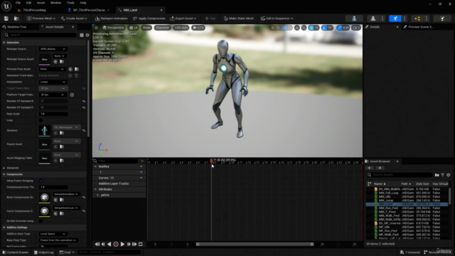This screenshot has height=256, width=455.
Task: Open the viewport hamburger options menu
Action: coord(97,28)
